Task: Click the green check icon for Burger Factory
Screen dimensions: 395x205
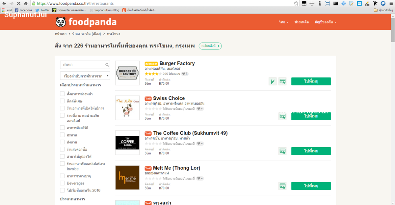Action: click(273, 81)
